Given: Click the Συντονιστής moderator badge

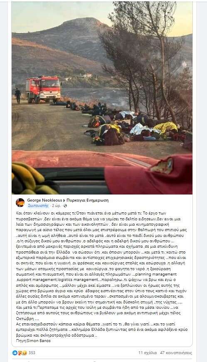Looking at the screenshot, I should pos(38,205).
